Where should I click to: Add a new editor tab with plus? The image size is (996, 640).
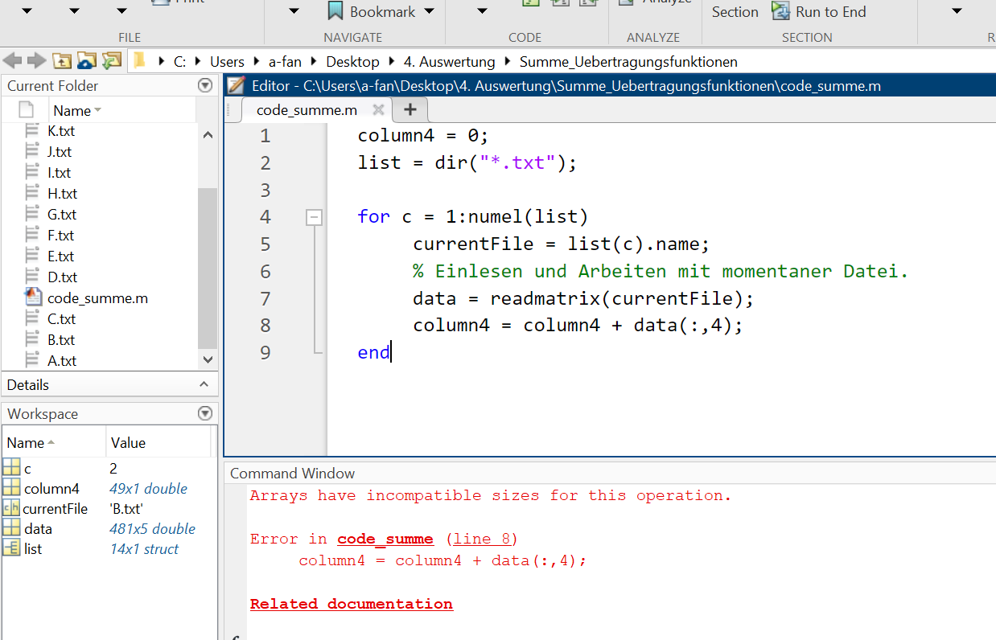[410, 110]
